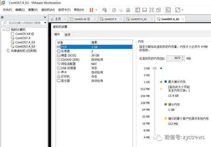The width and height of the screenshot is (211, 147).
Task: Decrease memory with the spinner down arrow
Action: 183,59
